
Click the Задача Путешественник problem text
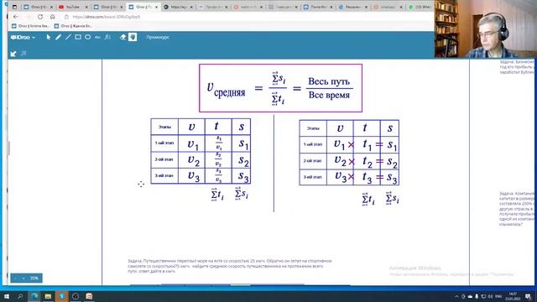tap(230, 266)
